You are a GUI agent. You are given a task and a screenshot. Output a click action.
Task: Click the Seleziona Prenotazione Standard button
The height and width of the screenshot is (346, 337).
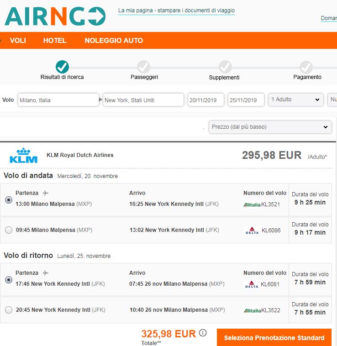[x=274, y=337]
